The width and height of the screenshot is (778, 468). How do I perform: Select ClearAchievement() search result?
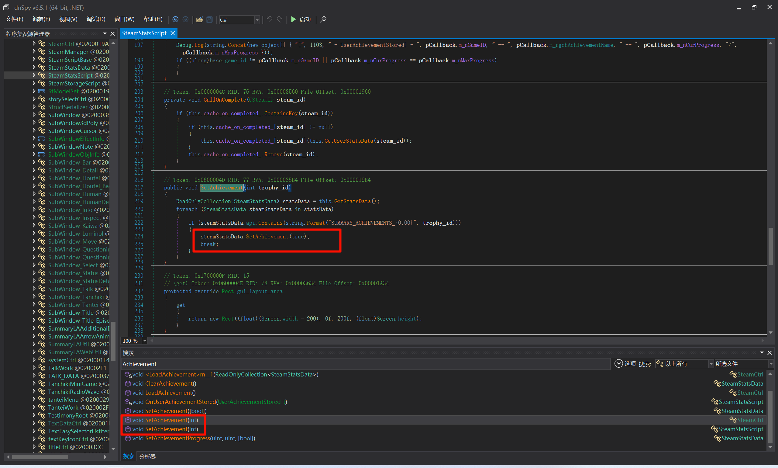tap(170, 383)
